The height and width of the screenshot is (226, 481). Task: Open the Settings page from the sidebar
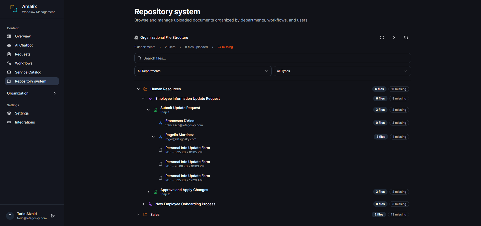(22, 113)
